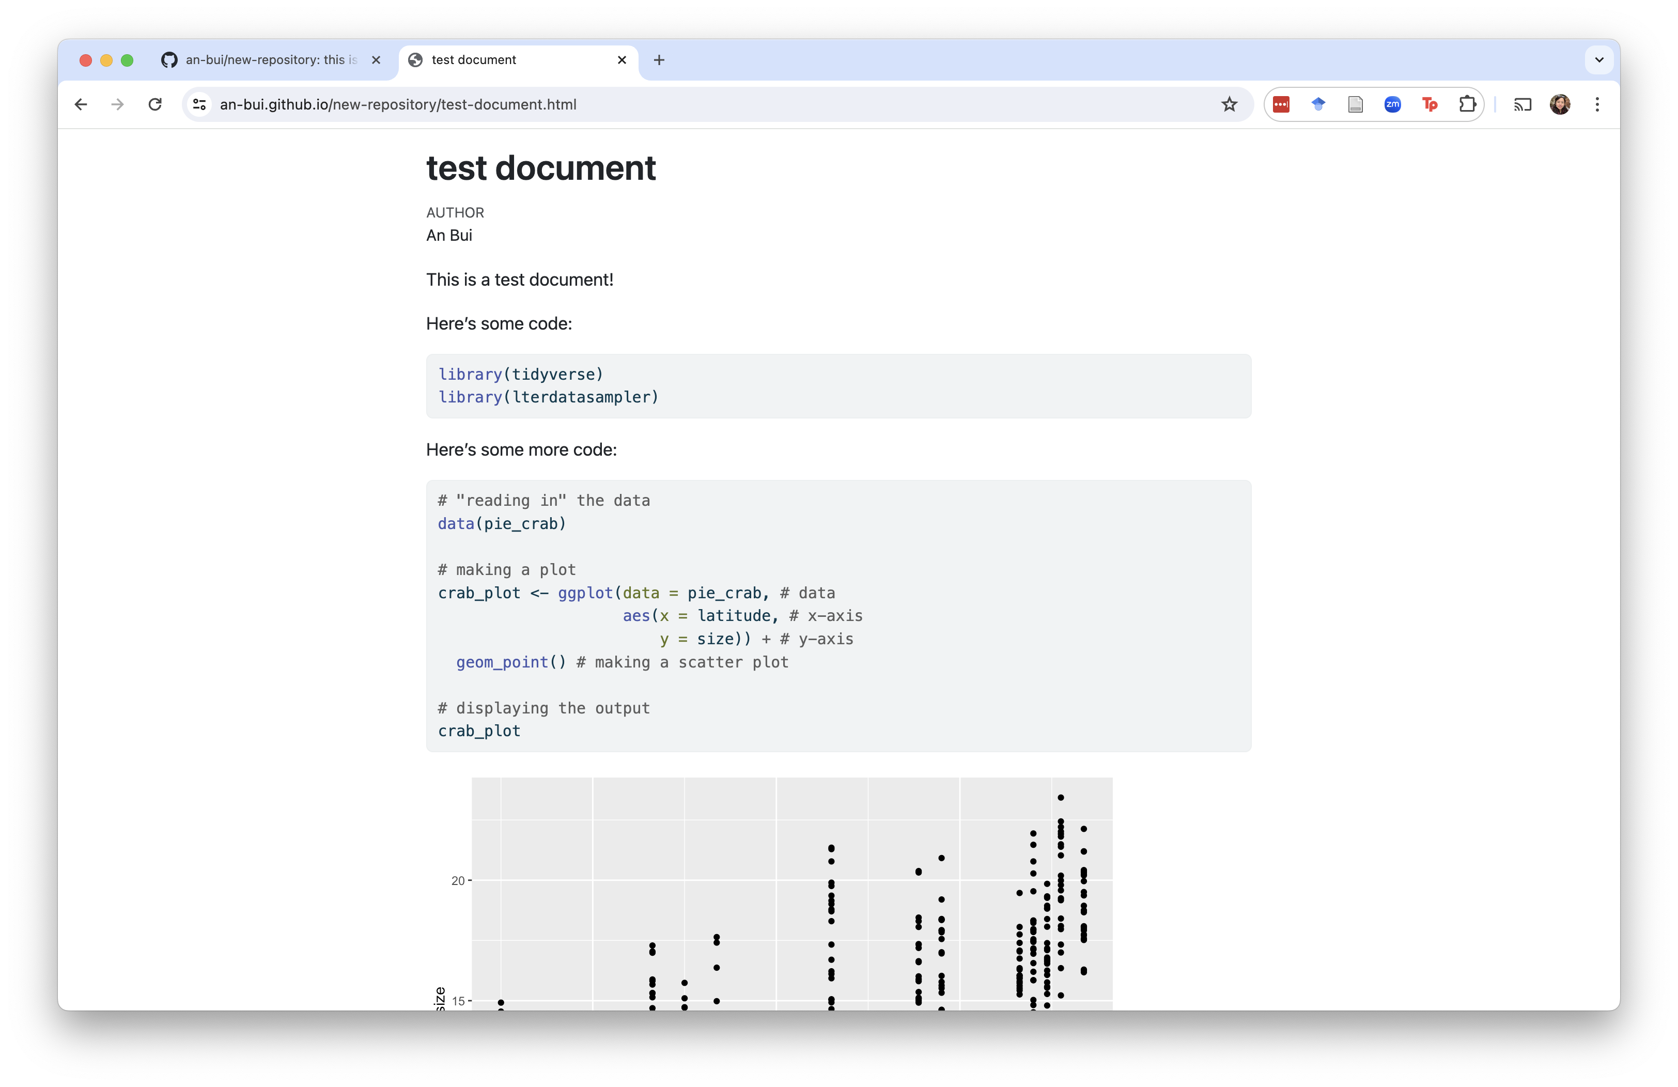Click the gray document extension icon
The height and width of the screenshot is (1087, 1678).
(x=1355, y=104)
